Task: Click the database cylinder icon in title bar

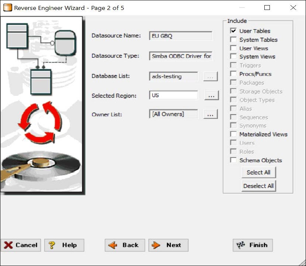Action: (x=8, y=8)
